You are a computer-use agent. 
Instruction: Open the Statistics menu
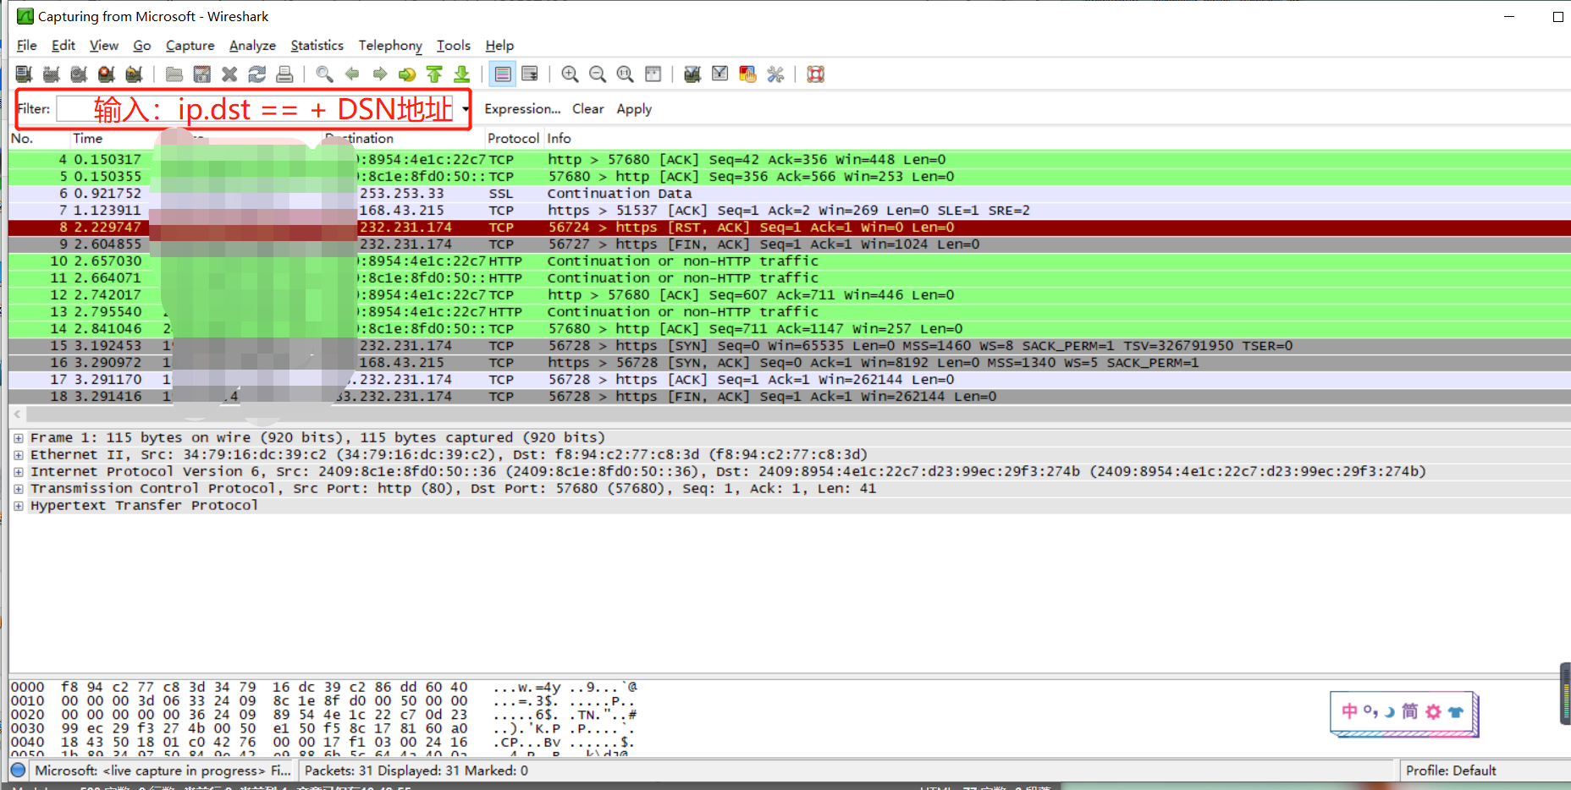[317, 46]
